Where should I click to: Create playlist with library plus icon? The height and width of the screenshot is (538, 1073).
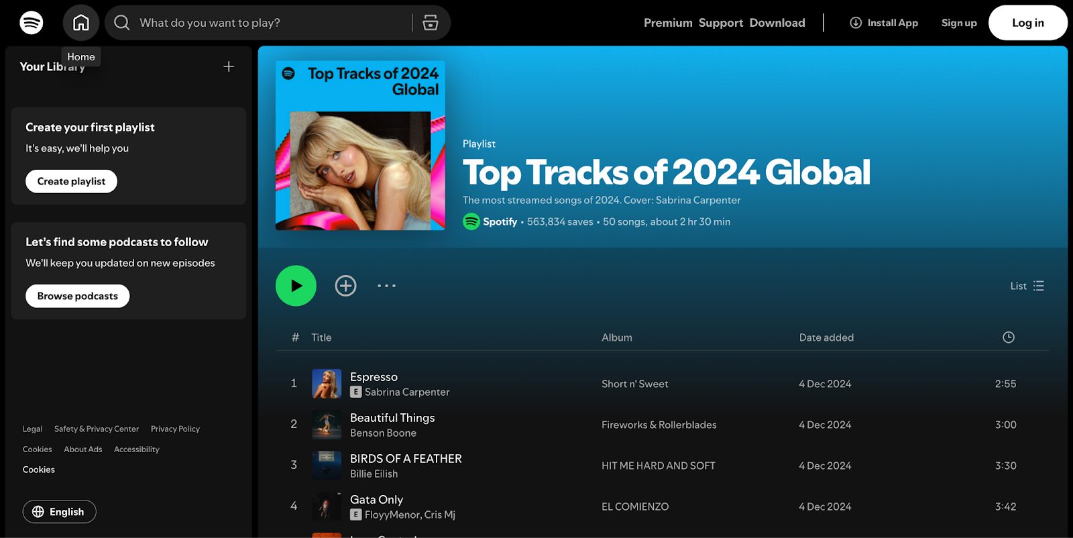tap(229, 66)
